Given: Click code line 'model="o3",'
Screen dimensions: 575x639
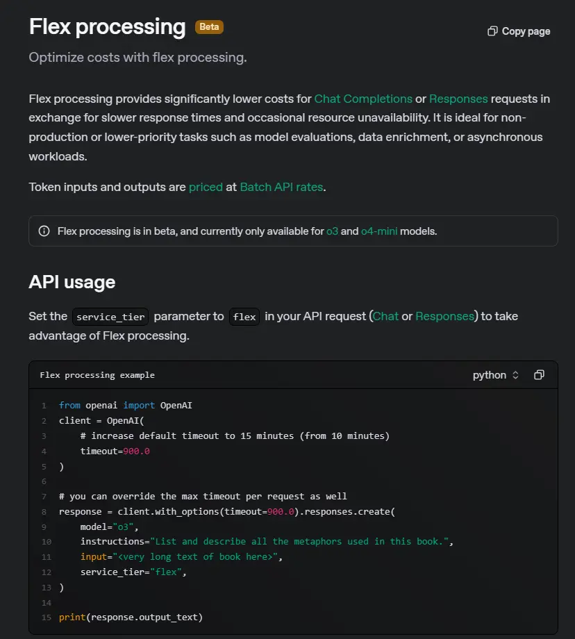Looking at the screenshot, I should 110,527.
